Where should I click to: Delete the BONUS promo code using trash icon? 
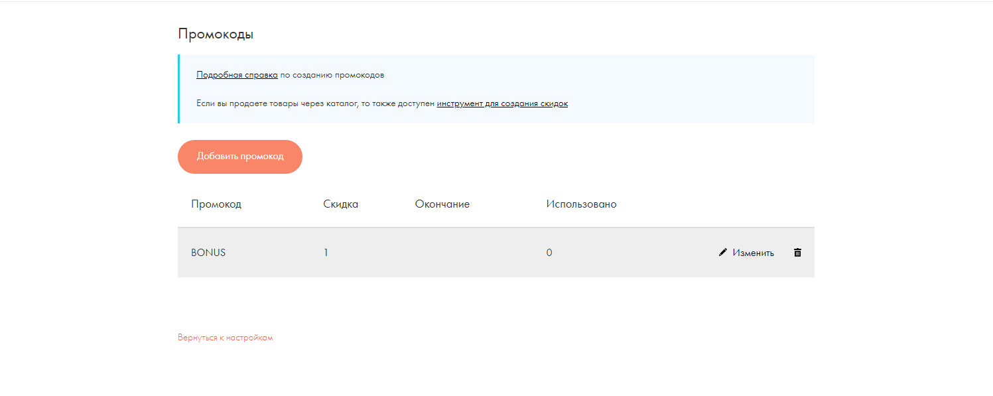797,252
